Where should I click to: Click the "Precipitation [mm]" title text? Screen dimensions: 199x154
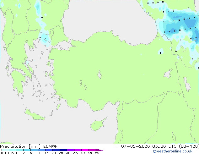coord(20,146)
